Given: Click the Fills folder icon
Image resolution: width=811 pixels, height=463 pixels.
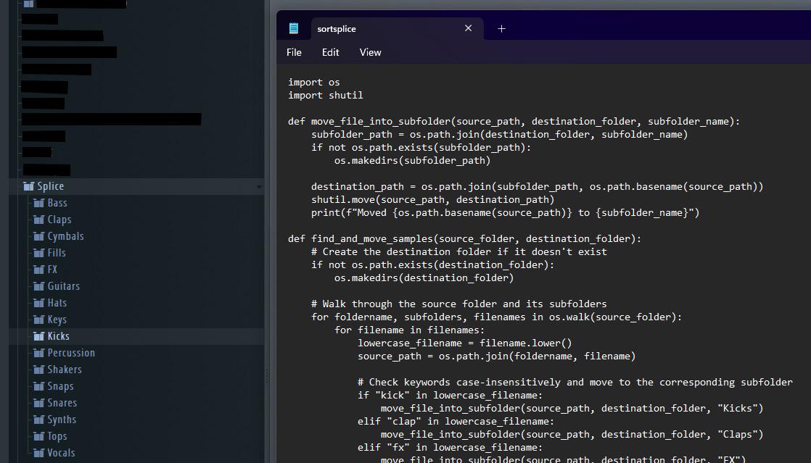Looking at the screenshot, I should (x=37, y=252).
